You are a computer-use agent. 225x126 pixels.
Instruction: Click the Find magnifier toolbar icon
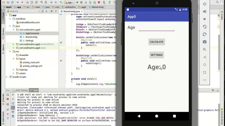(41, 2)
